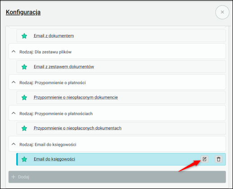The width and height of the screenshot is (233, 189).
Task: Open Przypomnienie o nieopłaconym dokumencie template
Action: pyautogui.click(x=76, y=98)
